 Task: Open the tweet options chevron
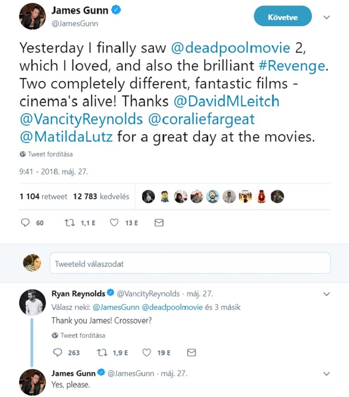(327, 17)
